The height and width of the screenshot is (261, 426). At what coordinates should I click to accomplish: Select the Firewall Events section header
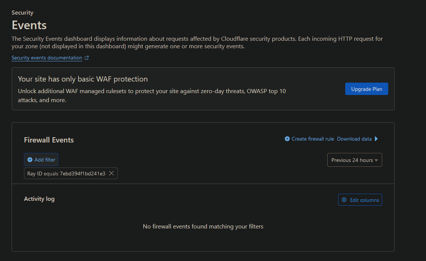click(x=49, y=139)
